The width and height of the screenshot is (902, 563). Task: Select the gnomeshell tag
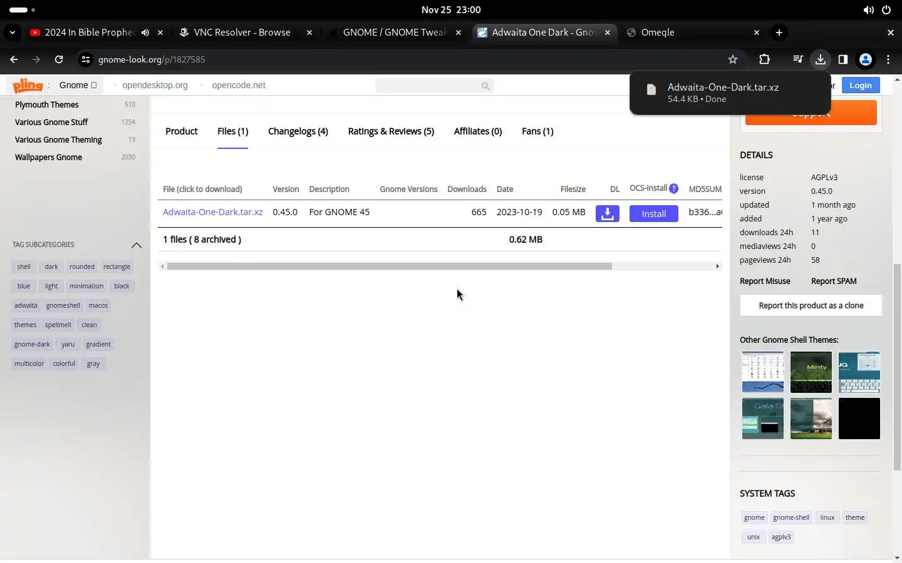63,305
